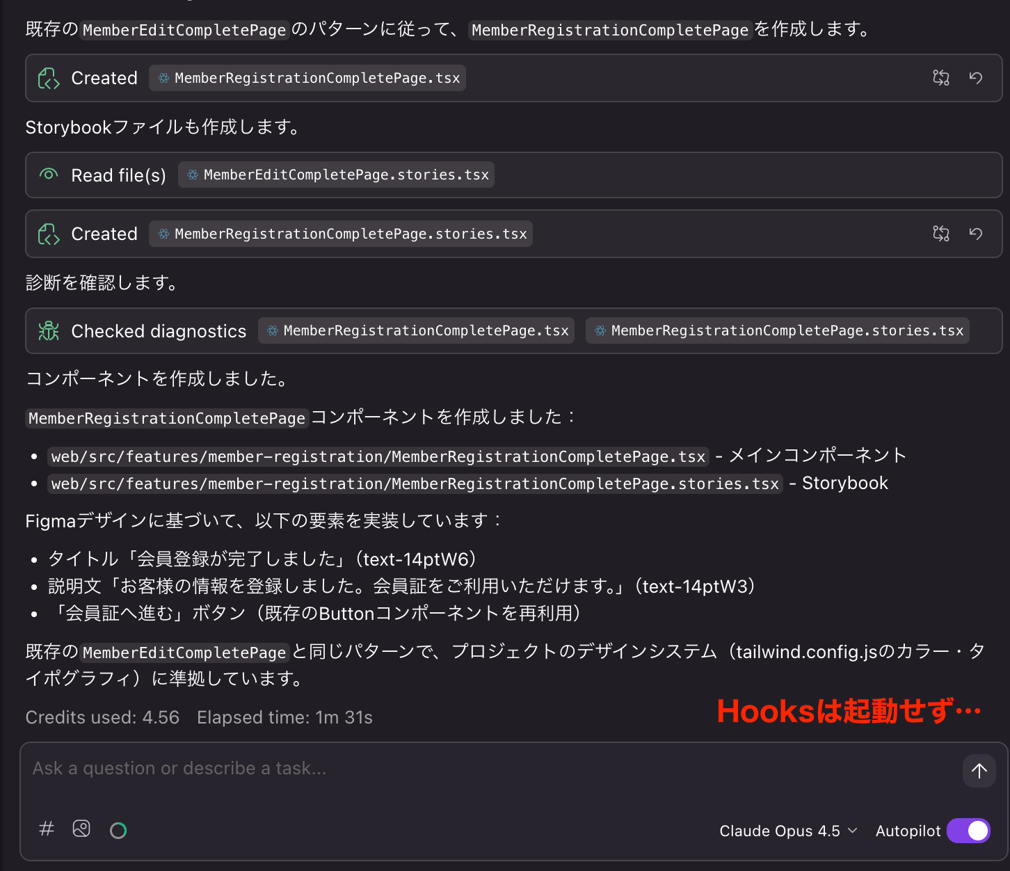This screenshot has width=1010, height=871.
Task: Open the MemberEditCompletePage.stories.tsx file chip
Action: click(x=336, y=175)
